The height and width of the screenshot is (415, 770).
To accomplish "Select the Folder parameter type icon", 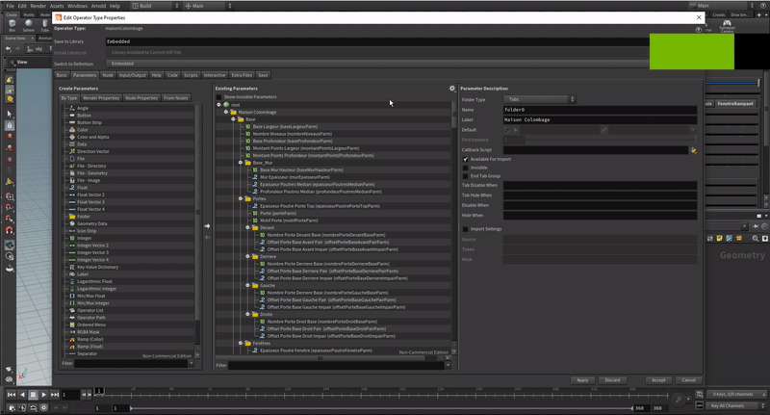I will click(x=72, y=217).
